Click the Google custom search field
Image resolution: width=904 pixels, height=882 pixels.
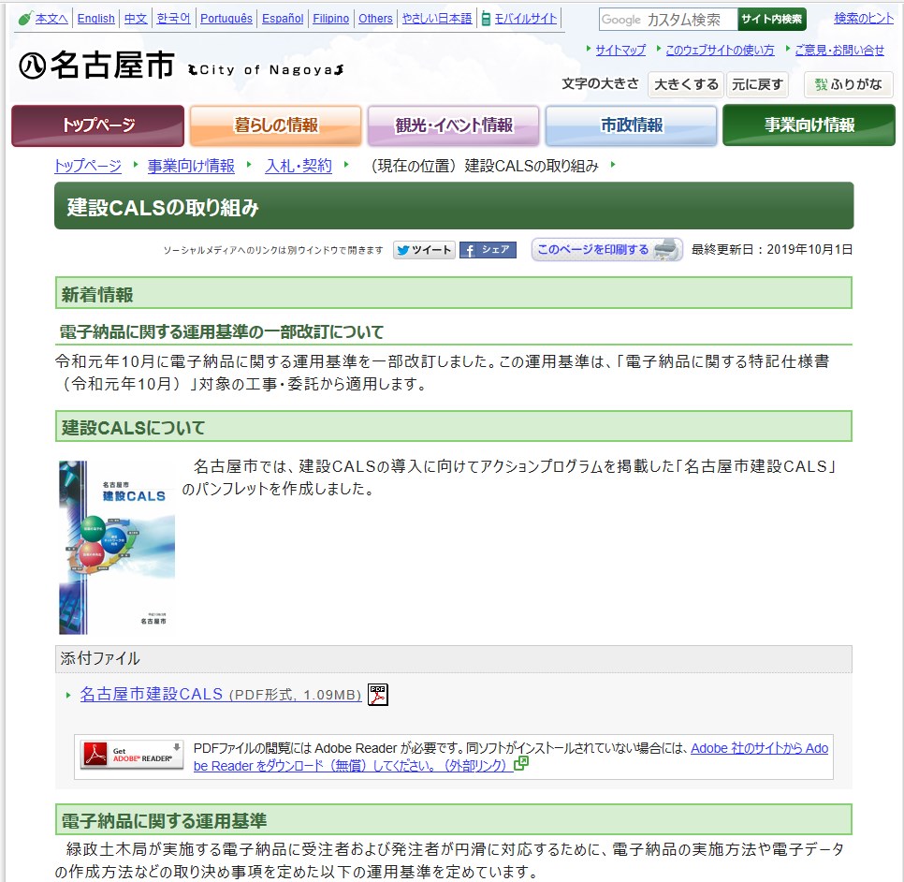(668, 20)
